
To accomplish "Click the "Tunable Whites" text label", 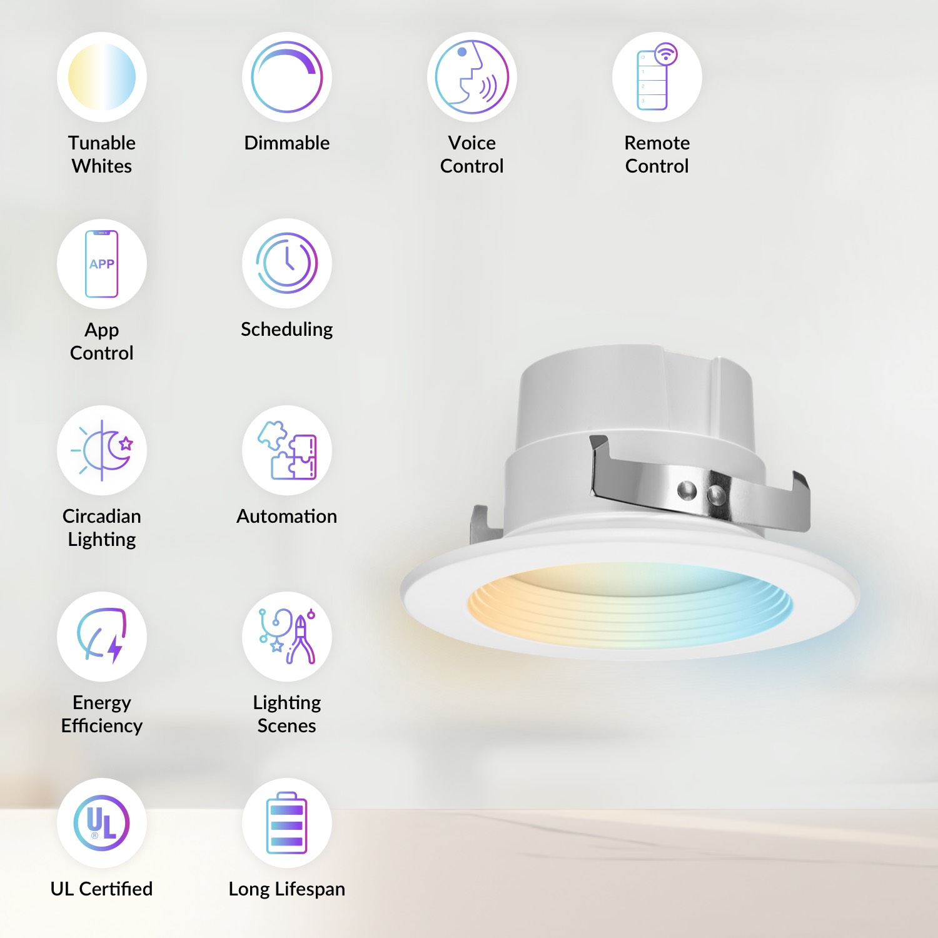I will coord(102,154).
